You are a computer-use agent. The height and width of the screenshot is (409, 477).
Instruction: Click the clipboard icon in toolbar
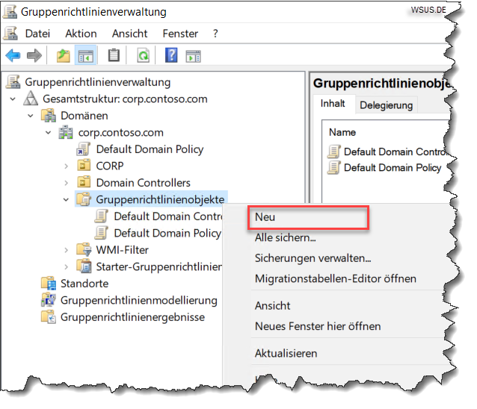coord(114,55)
